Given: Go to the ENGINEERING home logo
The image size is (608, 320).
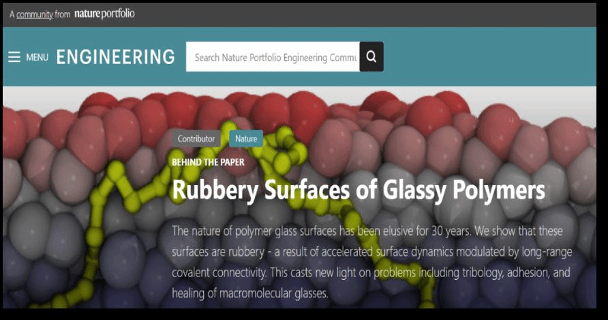Looking at the screenshot, I should click(116, 57).
